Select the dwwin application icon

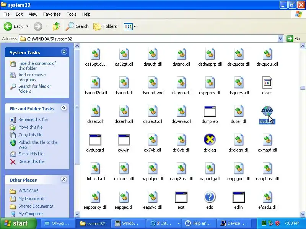pyautogui.click(x=124, y=140)
